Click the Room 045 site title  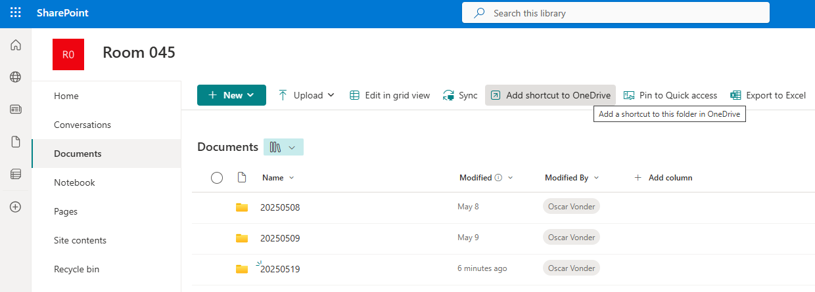[x=139, y=52]
